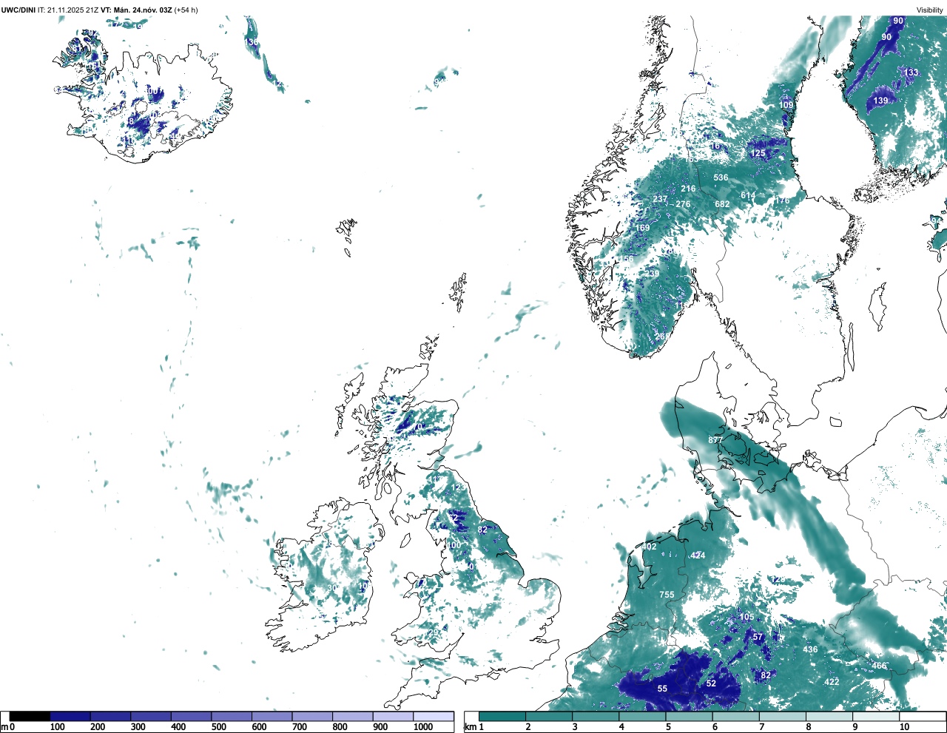Click the initial time '21.11.2025 21Z'

(73, 10)
